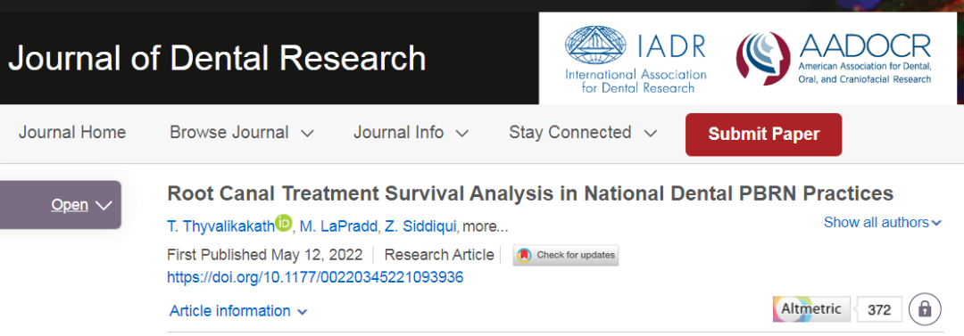
Task: Expand the Open panel chevron
Action: tap(104, 205)
